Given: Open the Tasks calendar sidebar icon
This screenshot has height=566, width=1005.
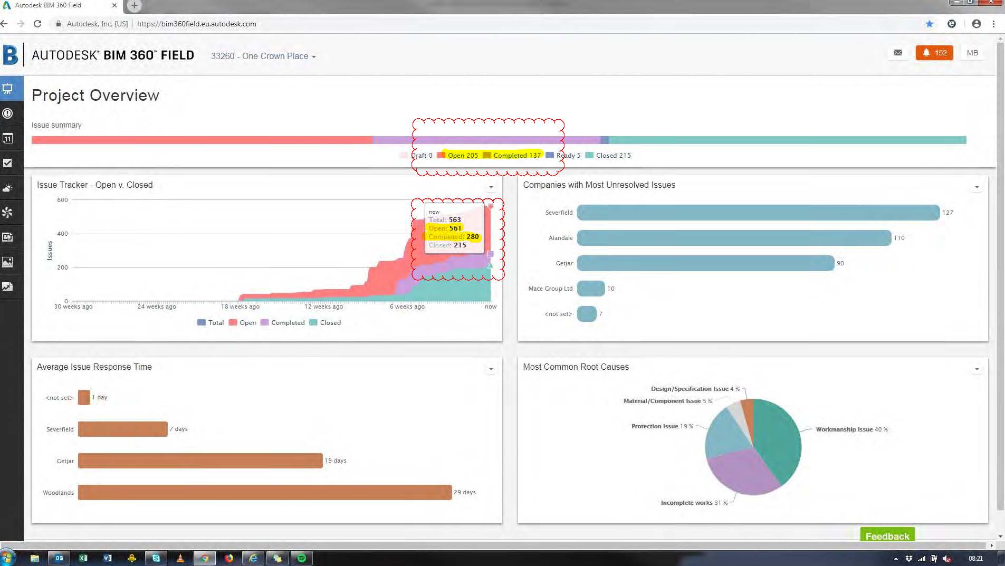Looking at the screenshot, I should pyautogui.click(x=7, y=138).
